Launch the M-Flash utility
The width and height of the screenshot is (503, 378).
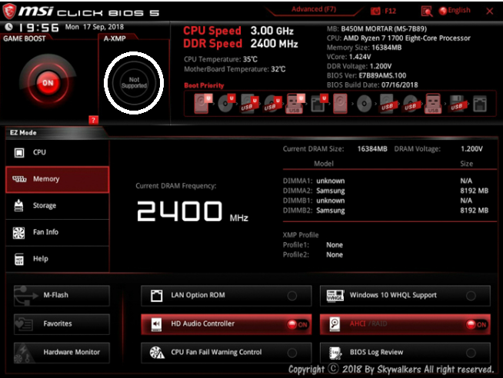[62, 296]
